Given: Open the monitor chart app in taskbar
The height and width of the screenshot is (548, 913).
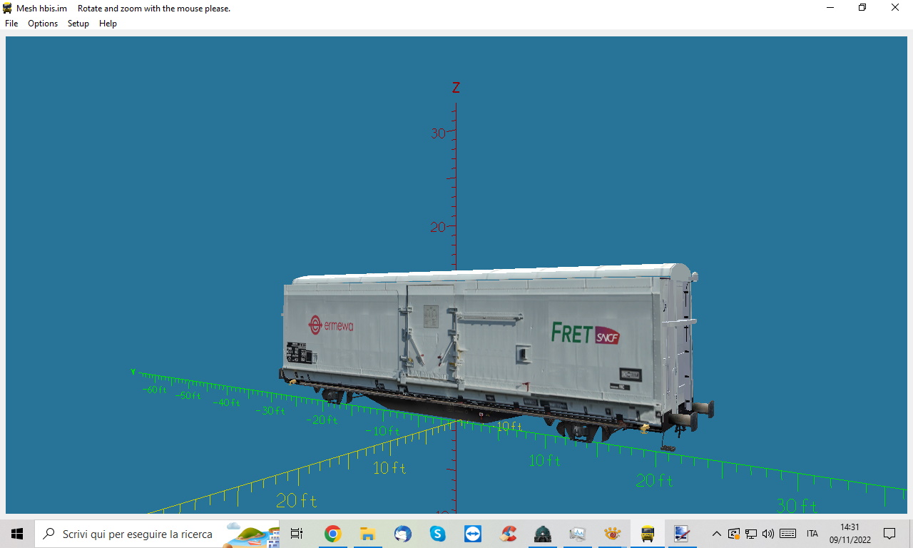Looking at the screenshot, I should tap(578, 534).
